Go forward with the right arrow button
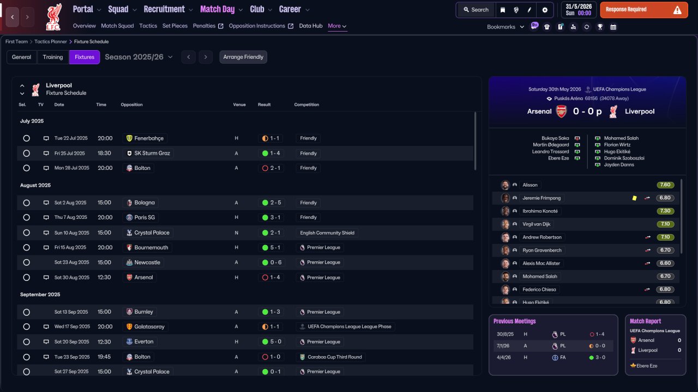 coord(27,17)
